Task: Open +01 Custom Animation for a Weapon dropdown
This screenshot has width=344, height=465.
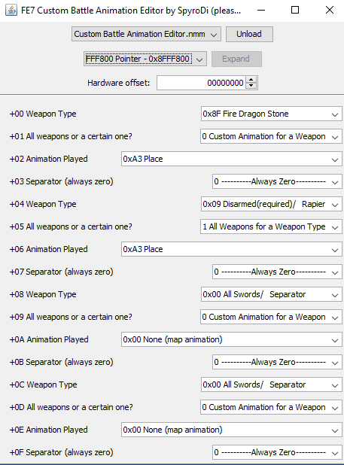Action: coord(271,136)
